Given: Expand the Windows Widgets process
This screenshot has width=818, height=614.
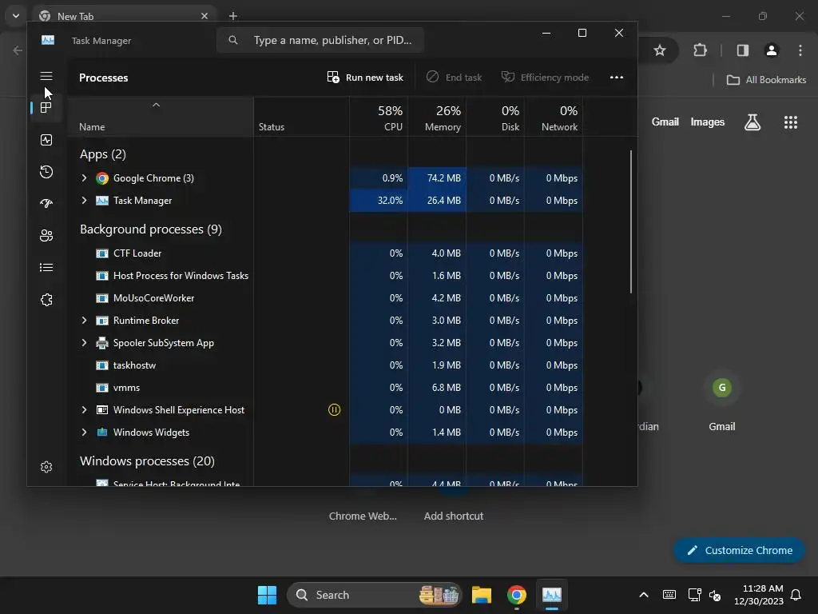Looking at the screenshot, I should (84, 433).
